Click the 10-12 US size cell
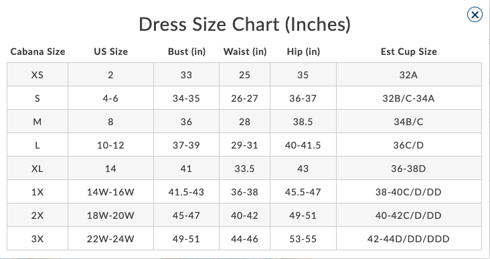 click(x=110, y=145)
